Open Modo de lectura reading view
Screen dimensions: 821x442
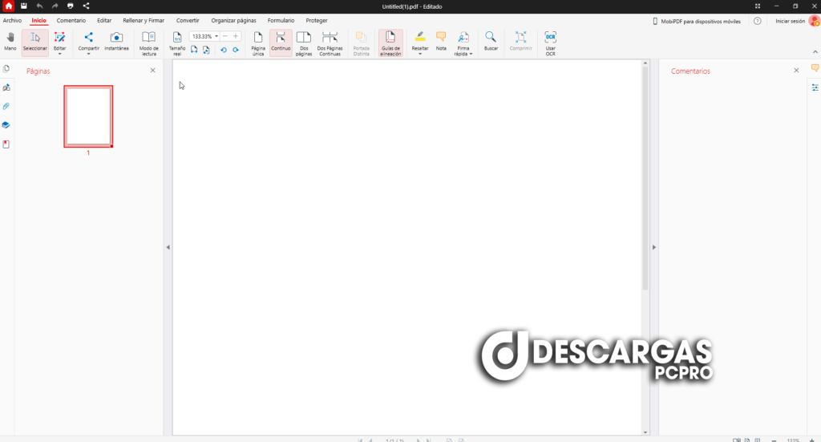point(149,43)
